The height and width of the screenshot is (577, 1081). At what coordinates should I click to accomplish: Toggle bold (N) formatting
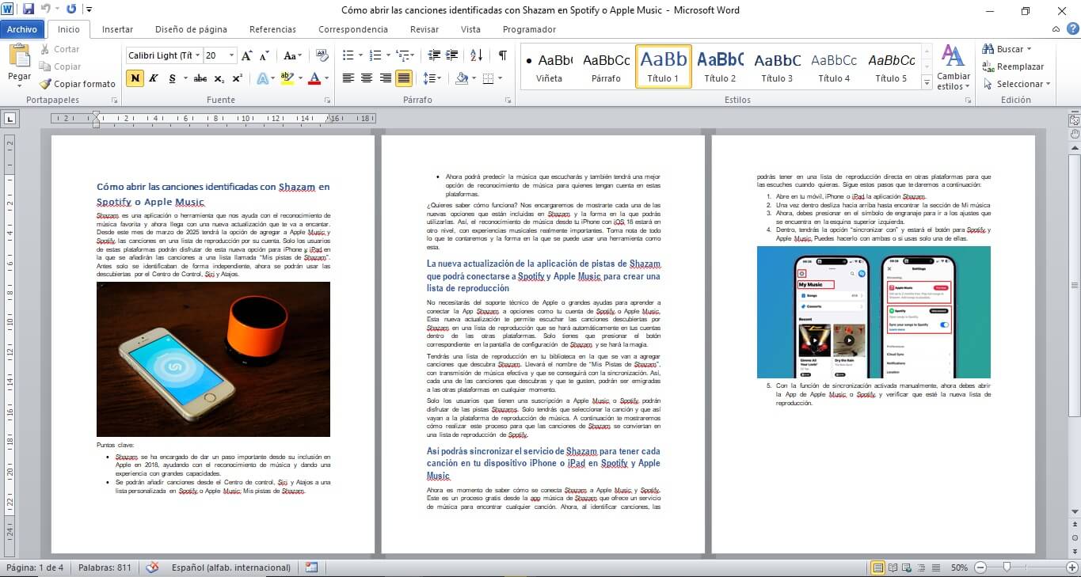[x=135, y=78]
